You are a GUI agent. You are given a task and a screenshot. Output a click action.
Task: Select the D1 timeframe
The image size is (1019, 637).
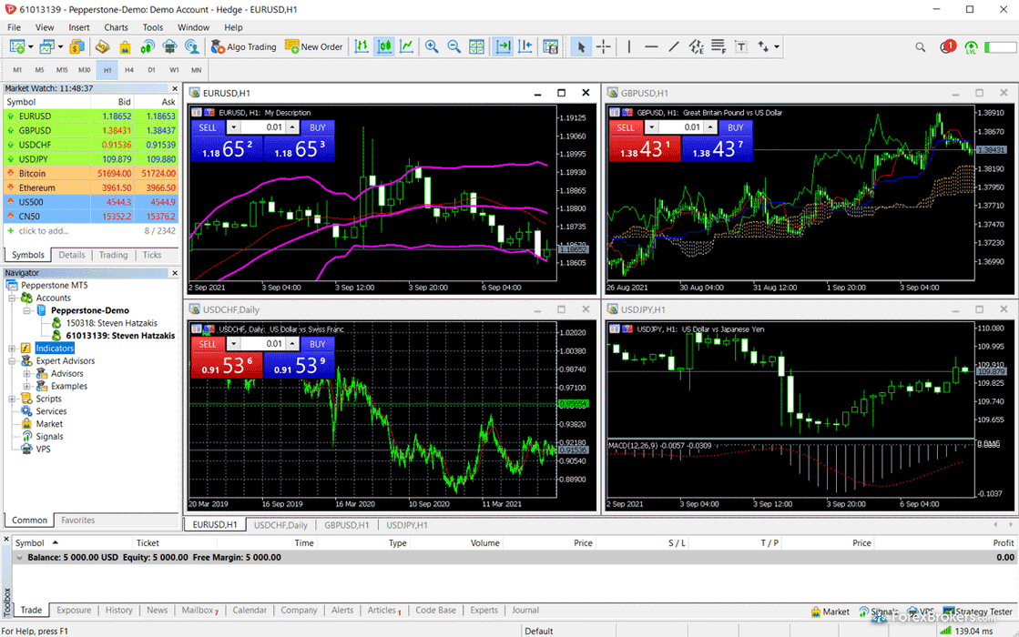point(151,70)
